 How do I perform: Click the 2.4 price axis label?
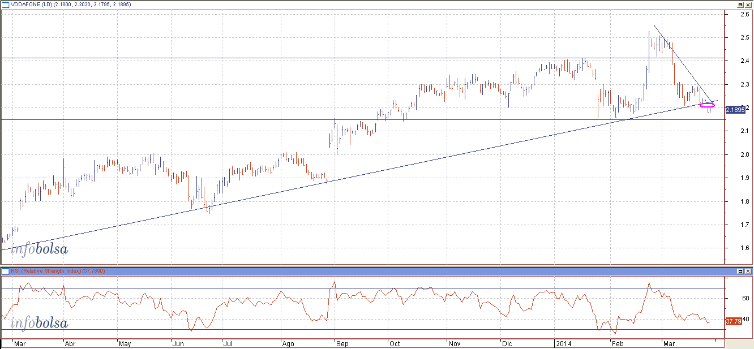(x=746, y=61)
